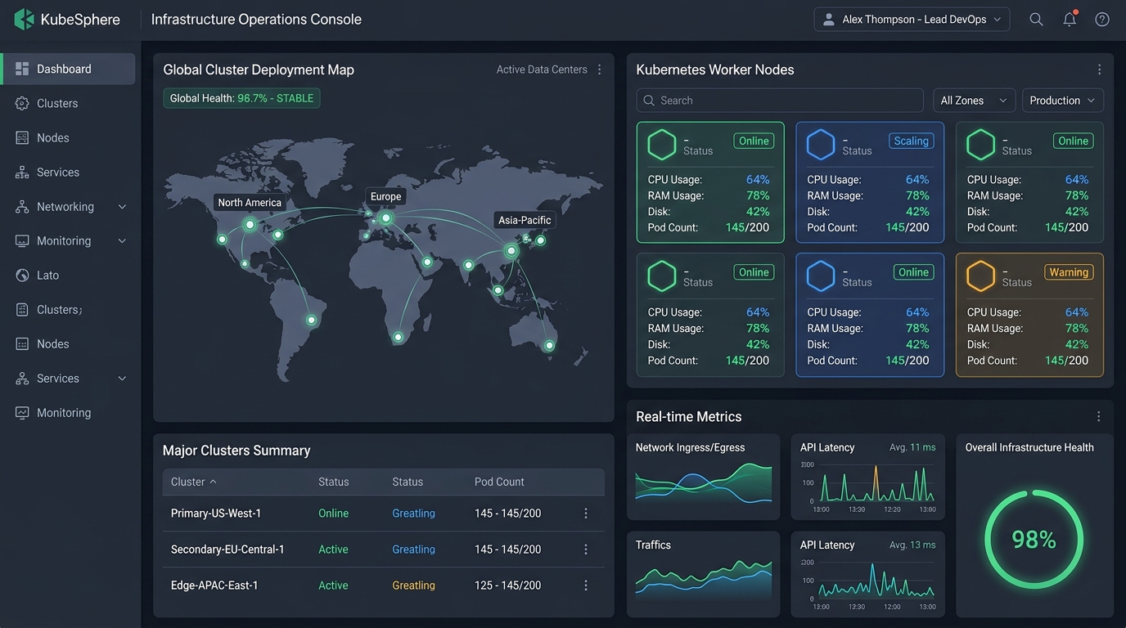Click the South America data center marker
Image resolution: width=1126 pixels, height=628 pixels.
(311, 320)
